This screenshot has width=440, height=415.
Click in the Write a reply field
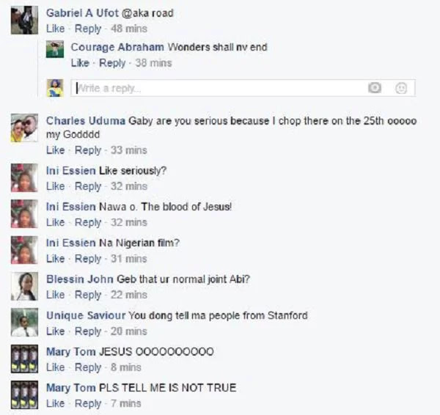coord(219,88)
